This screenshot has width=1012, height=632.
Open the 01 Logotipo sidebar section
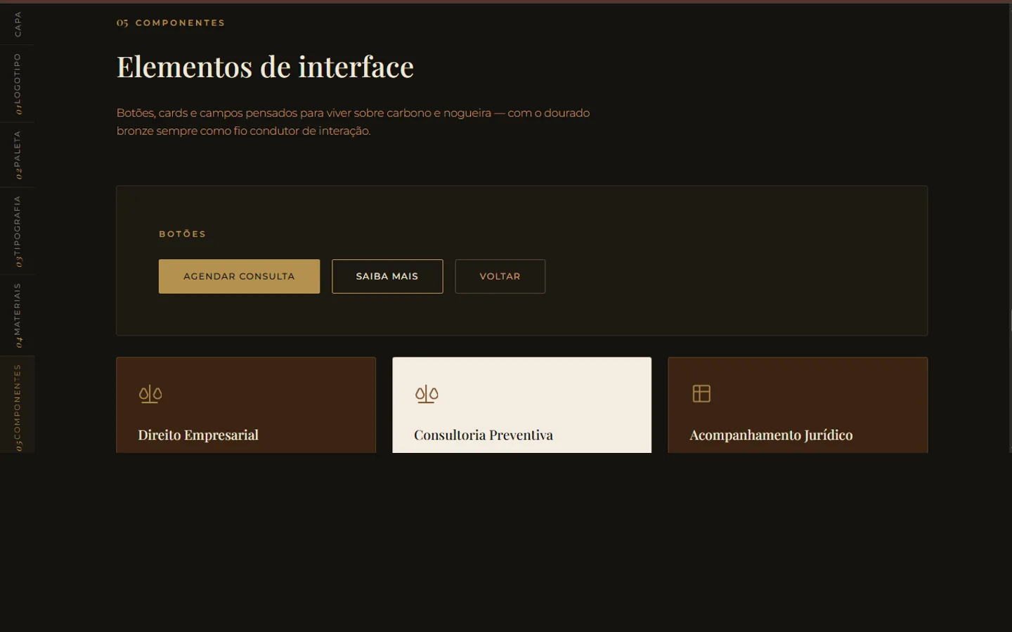pos(18,84)
